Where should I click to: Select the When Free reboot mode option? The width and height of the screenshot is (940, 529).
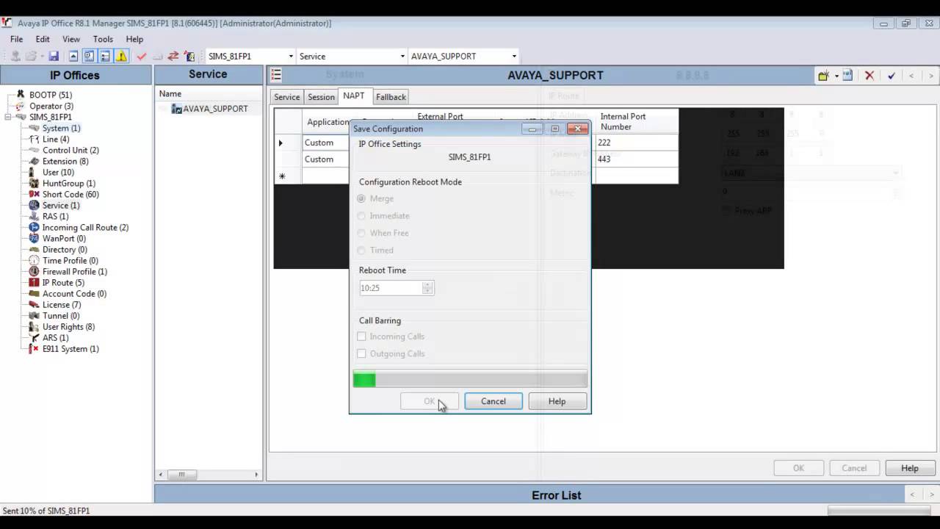(x=361, y=233)
